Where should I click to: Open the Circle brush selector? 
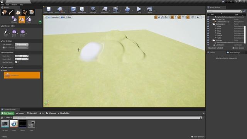pos(14,33)
